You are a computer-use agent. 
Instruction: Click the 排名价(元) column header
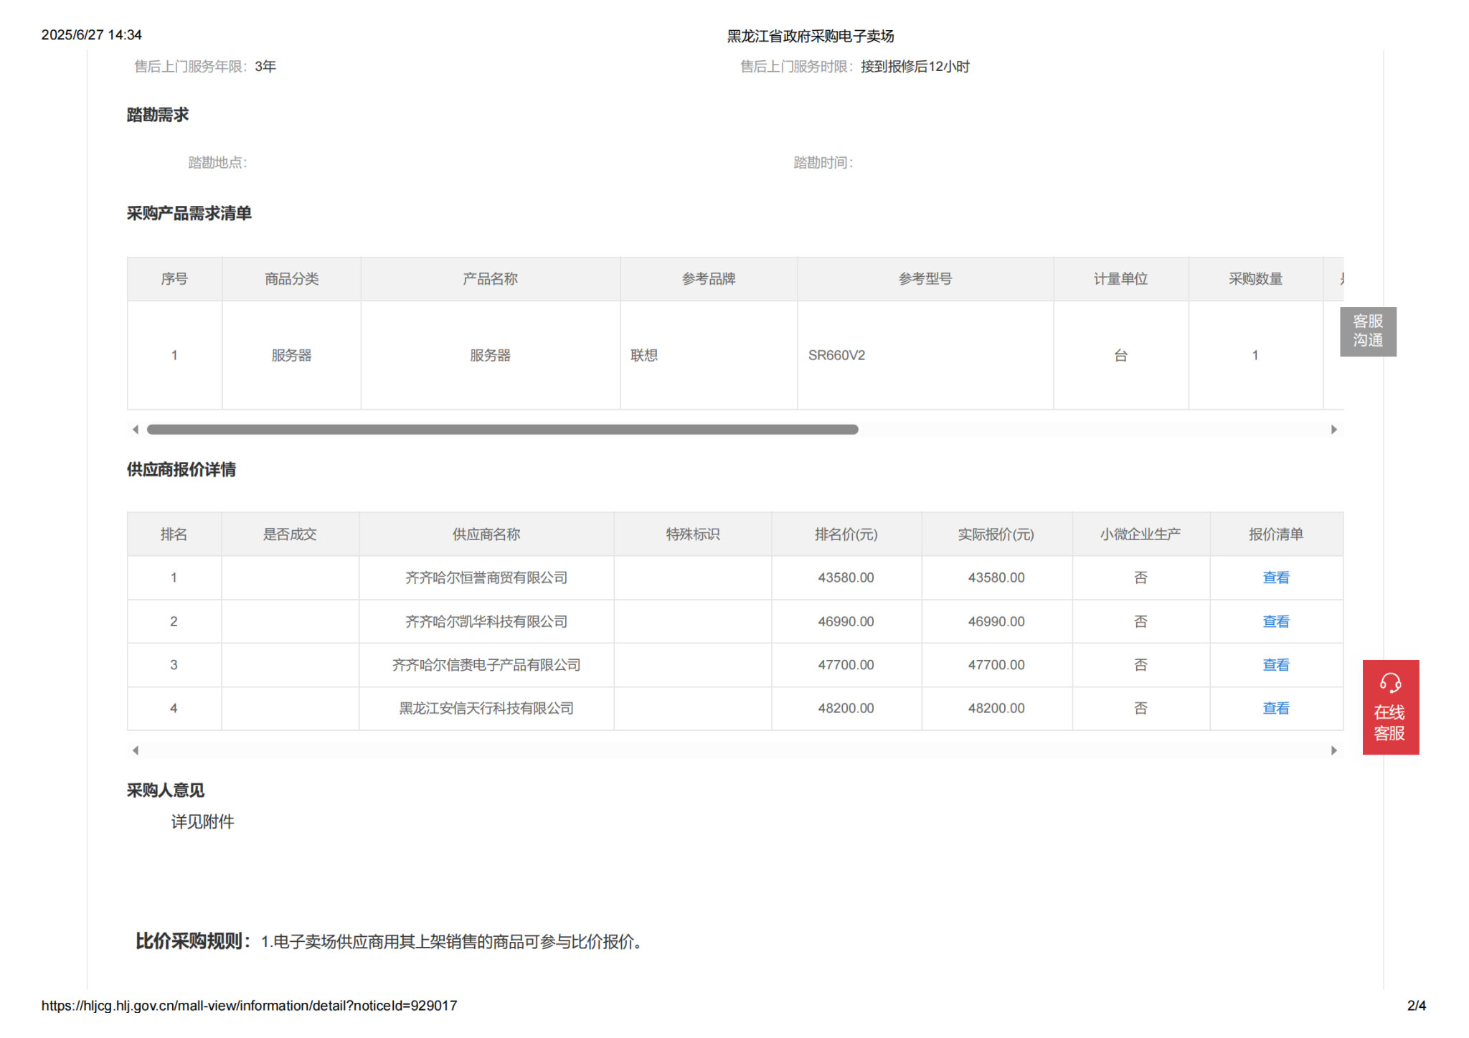click(x=846, y=534)
